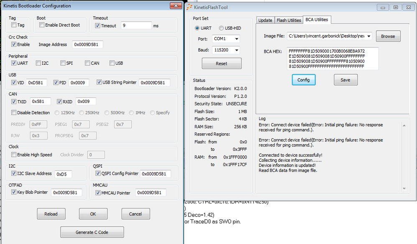Click the Log scroll up arrow
The image size is (417, 244).
coord(404,125)
